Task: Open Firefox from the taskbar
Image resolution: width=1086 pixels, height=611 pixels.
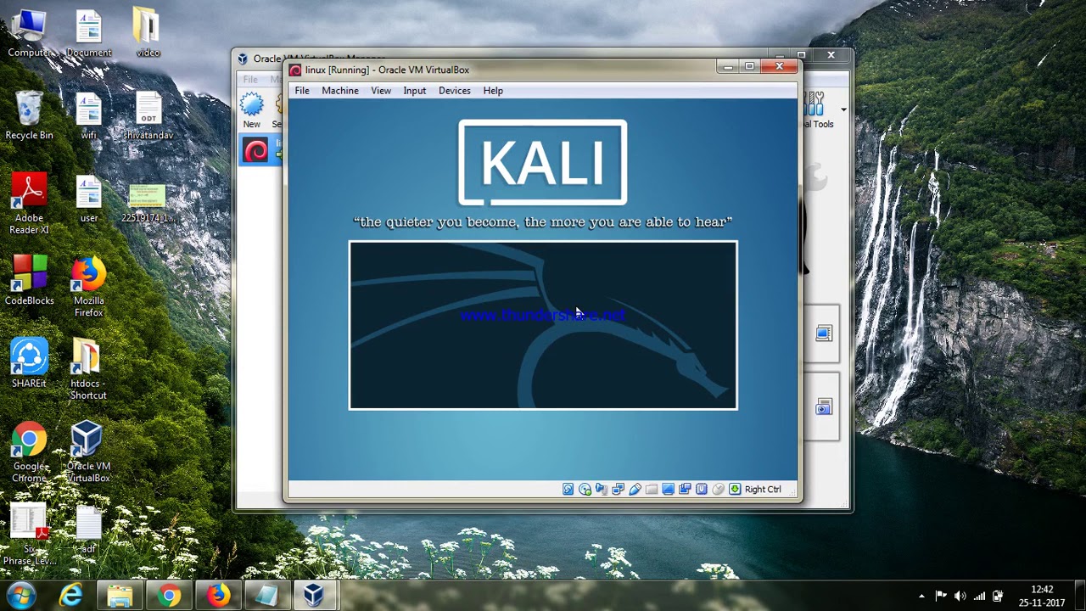Action: click(218, 596)
